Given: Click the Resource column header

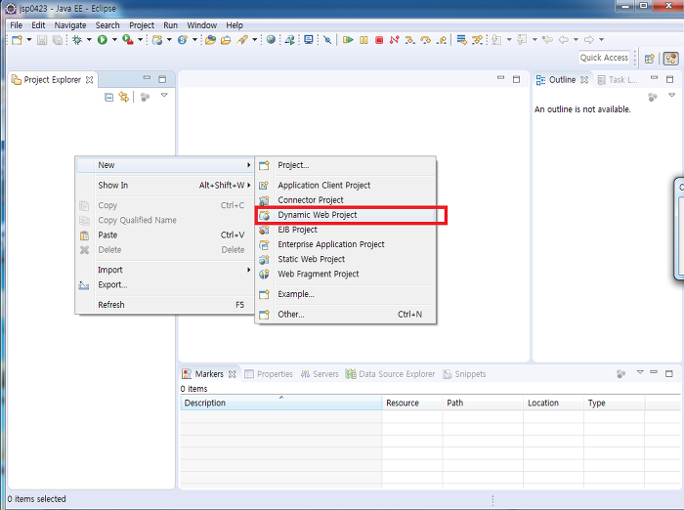Looking at the screenshot, I should click(x=412, y=404).
